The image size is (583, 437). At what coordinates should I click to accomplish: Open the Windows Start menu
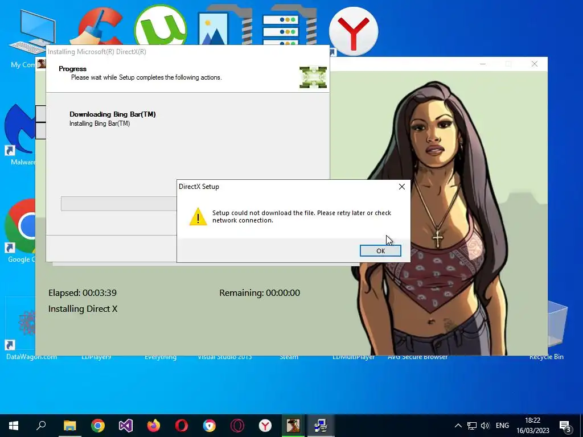[x=14, y=426]
